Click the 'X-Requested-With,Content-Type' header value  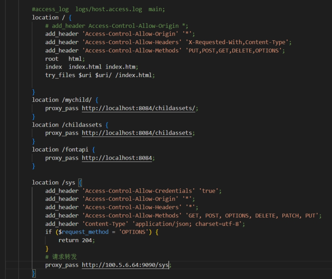coord(237,42)
